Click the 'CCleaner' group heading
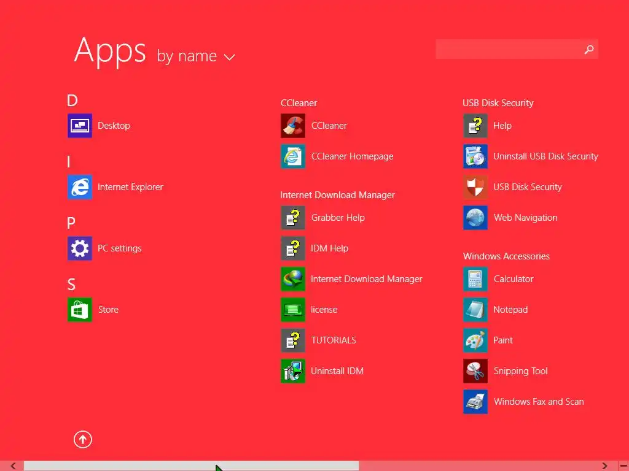Screen dimensions: 629x471 299,103
